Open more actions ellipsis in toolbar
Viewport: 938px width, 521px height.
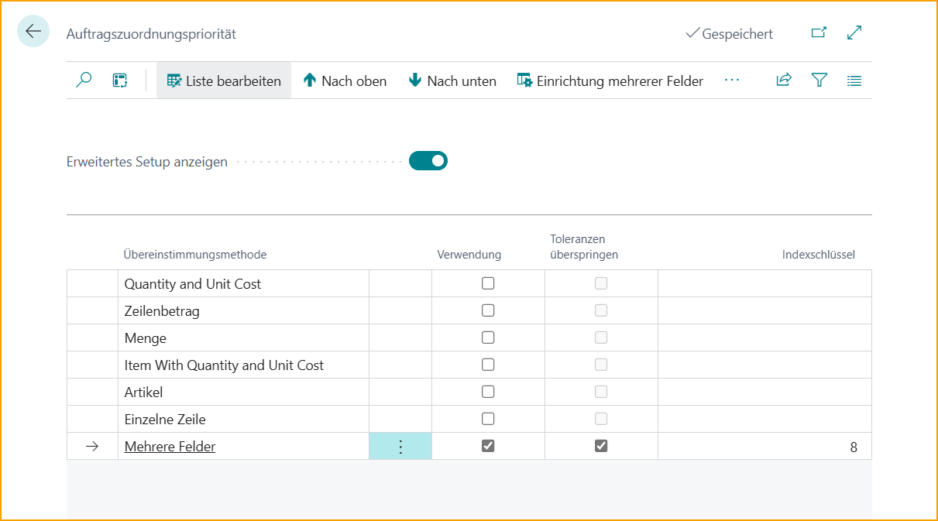click(732, 81)
